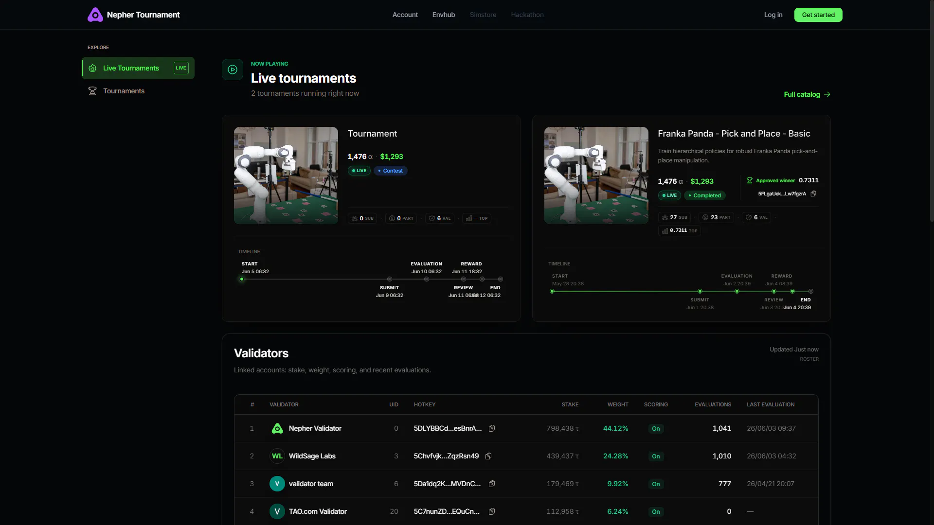The width and height of the screenshot is (934, 525).
Task: Click the Nepher Validator avatar icon
Action: click(277, 428)
